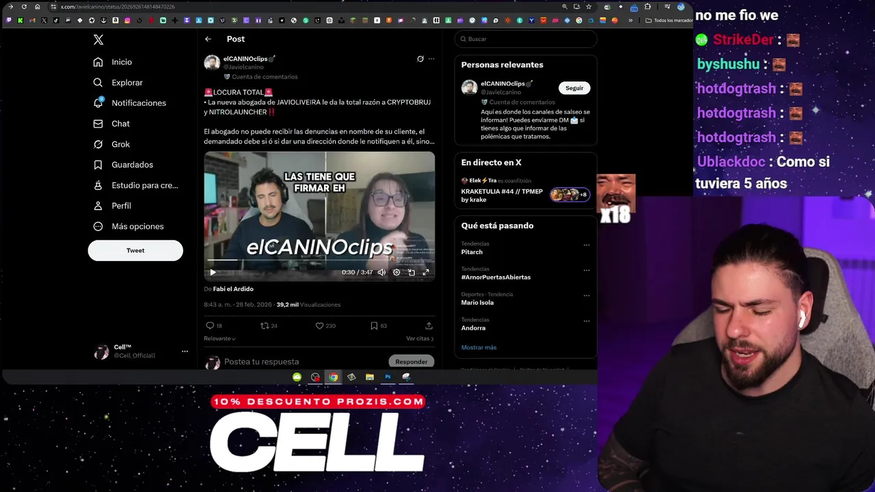
Task: Click the Responder button
Action: pyautogui.click(x=412, y=361)
